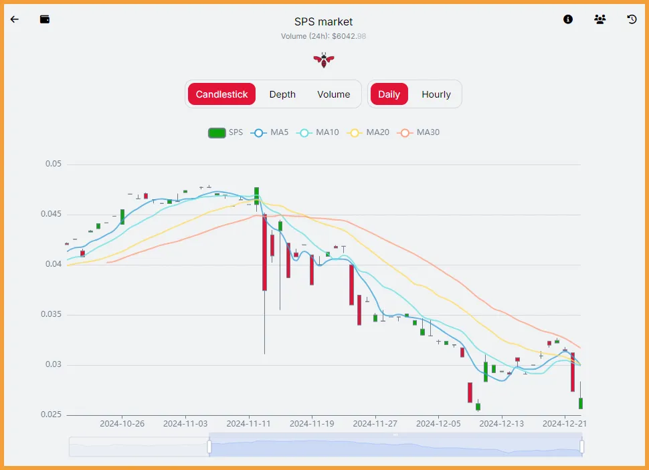
Task: Click the selected range in zoom slider
Action: (395, 445)
